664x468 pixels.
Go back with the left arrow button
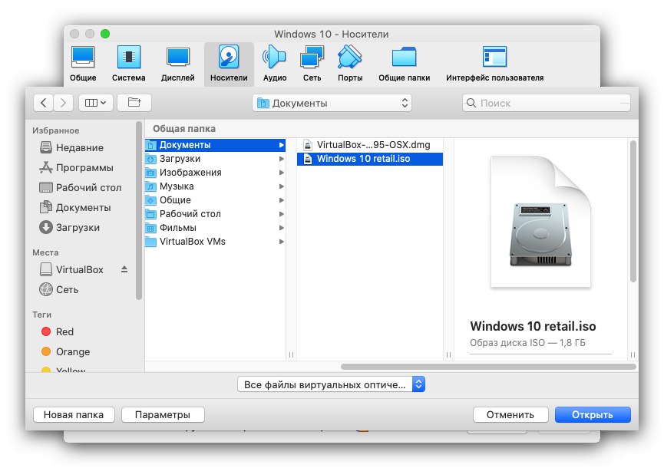(43, 103)
